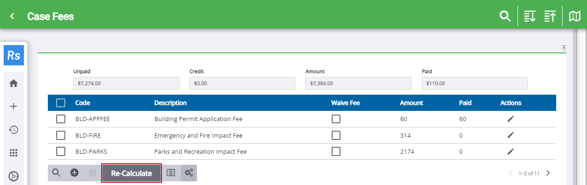
Task: Click the back arrow beside Case Fees
Action: (12, 17)
